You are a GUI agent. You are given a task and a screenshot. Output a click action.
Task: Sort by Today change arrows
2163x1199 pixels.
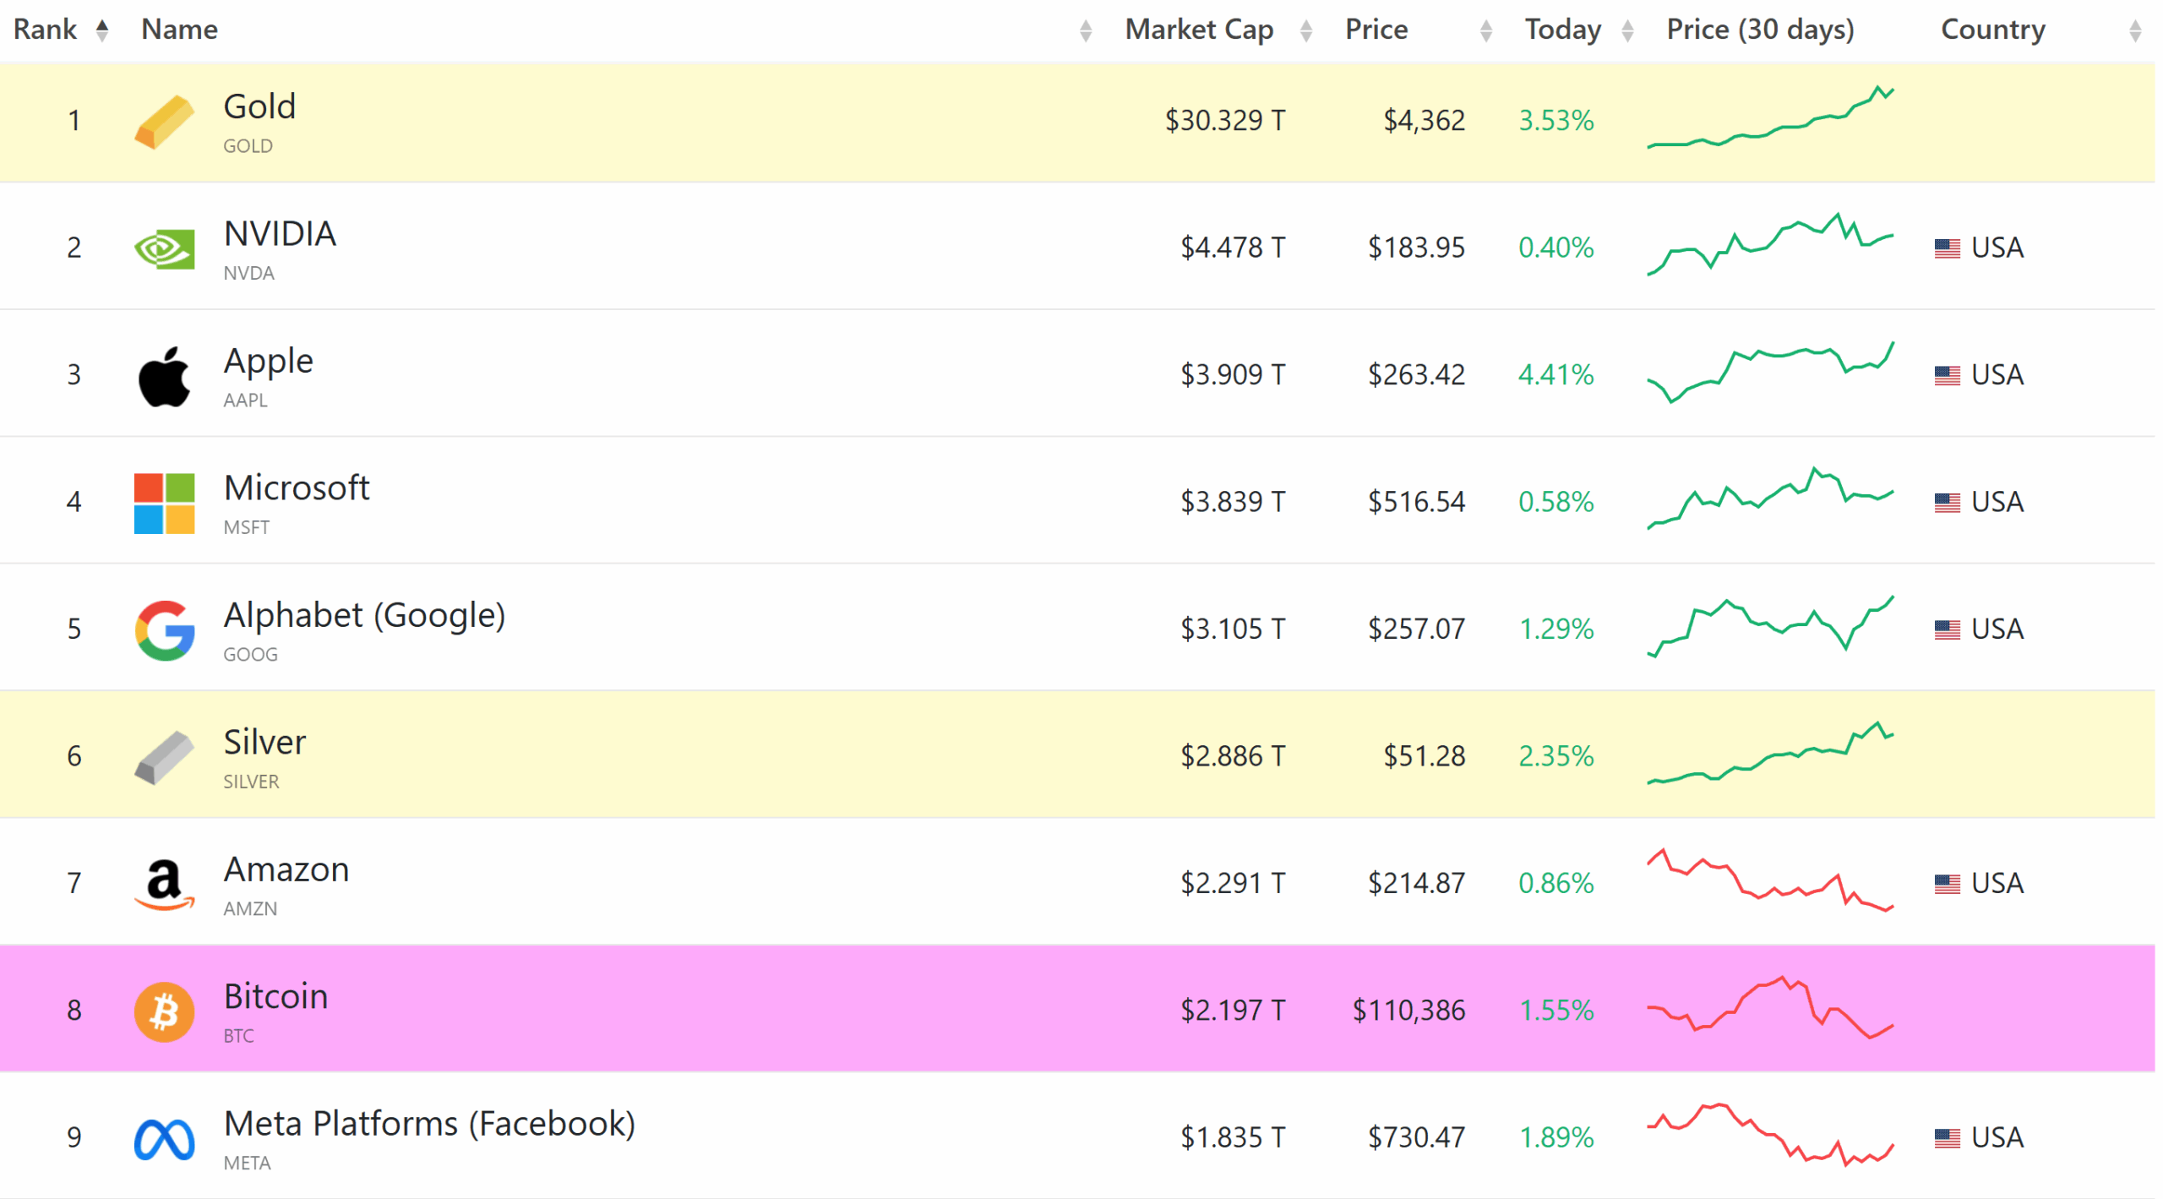(1627, 31)
